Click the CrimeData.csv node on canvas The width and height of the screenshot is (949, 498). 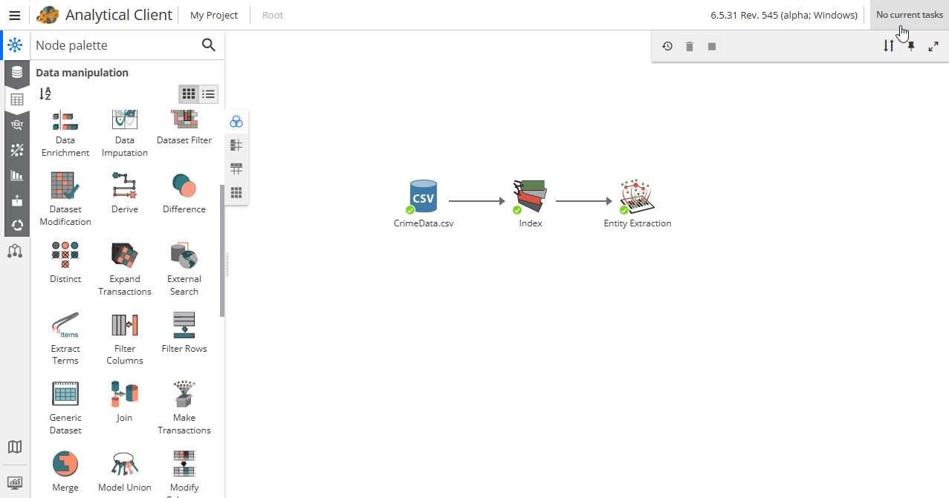pyautogui.click(x=424, y=197)
